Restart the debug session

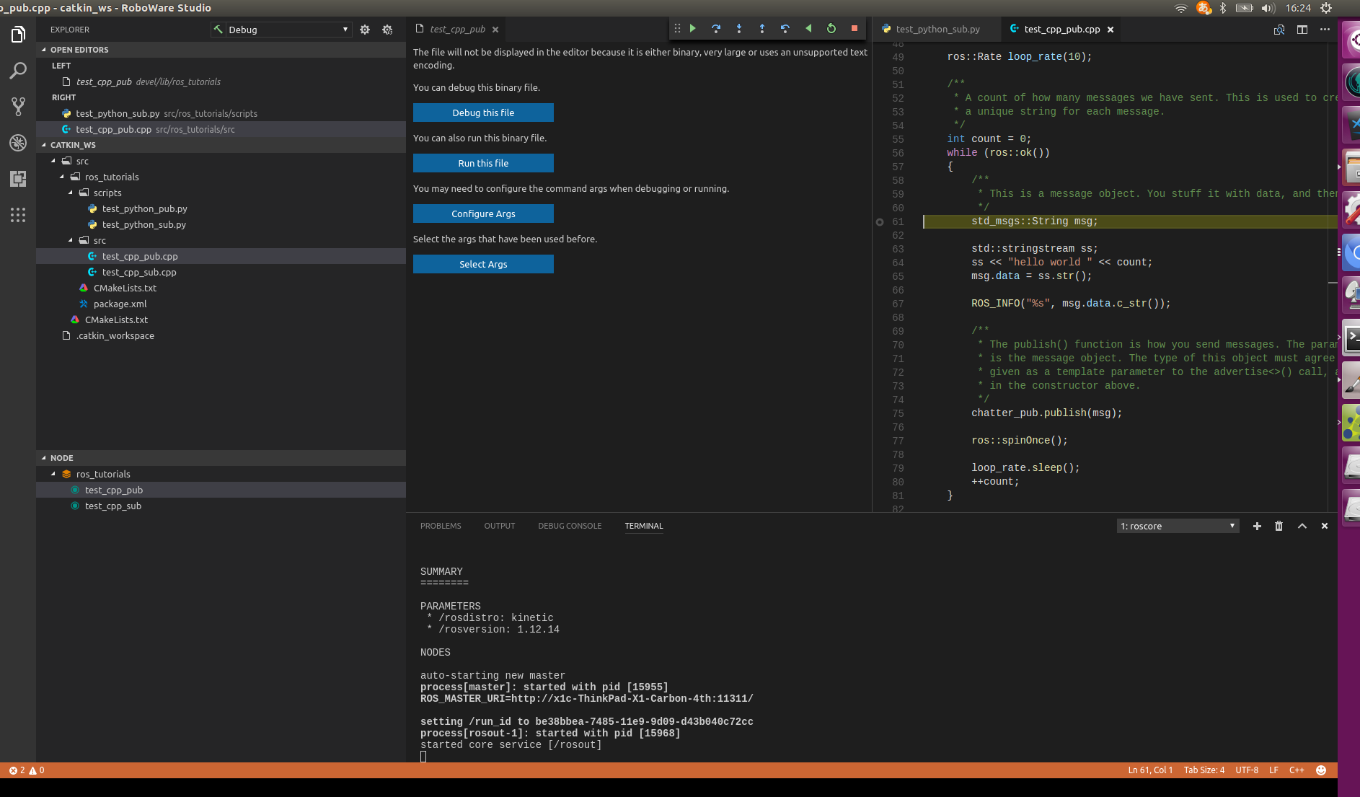[x=831, y=29]
